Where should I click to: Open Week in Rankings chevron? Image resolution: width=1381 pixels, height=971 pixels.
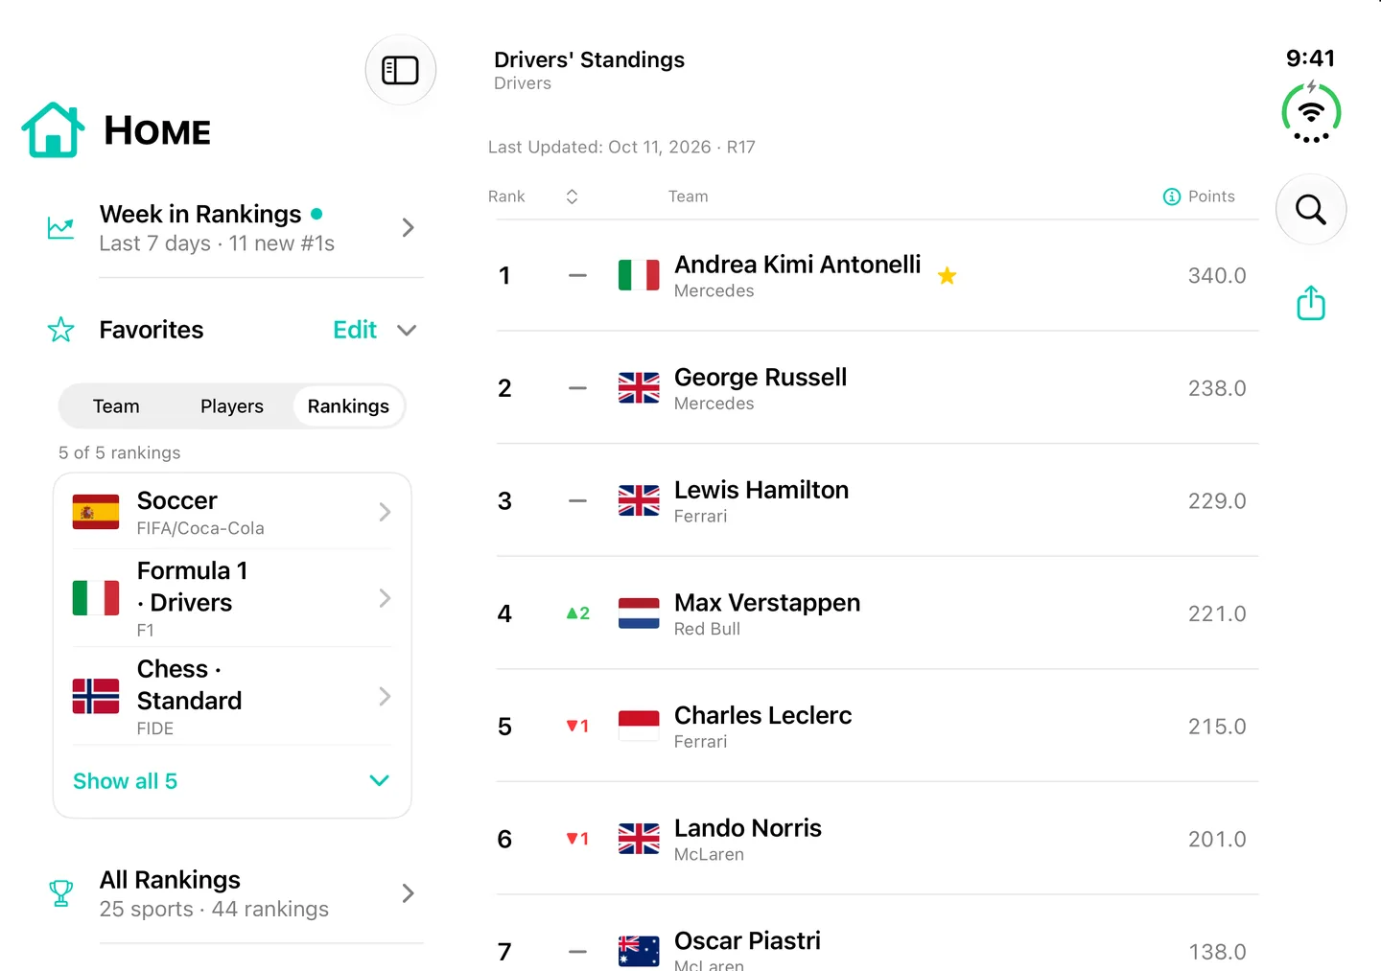coord(408,228)
